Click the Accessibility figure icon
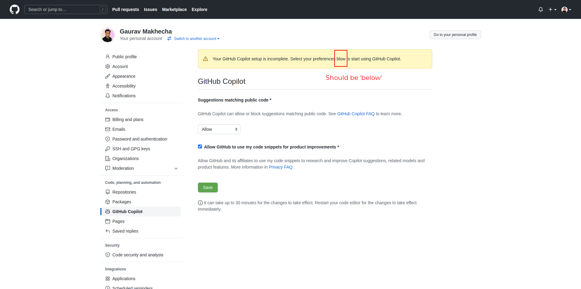 (x=108, y=86)
